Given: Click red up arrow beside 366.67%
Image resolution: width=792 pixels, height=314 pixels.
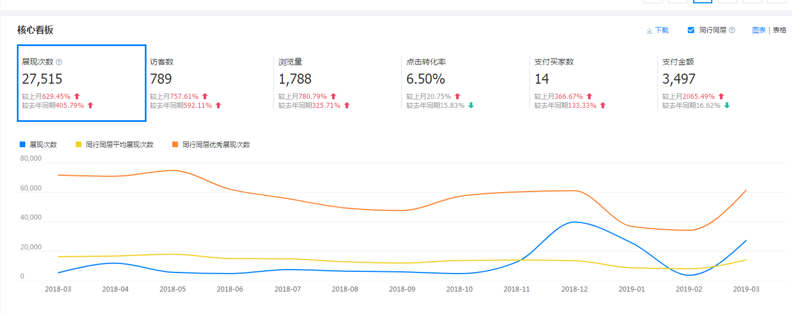Looking at the screenshot, I should pyautogui.click(x=589, y=97).
